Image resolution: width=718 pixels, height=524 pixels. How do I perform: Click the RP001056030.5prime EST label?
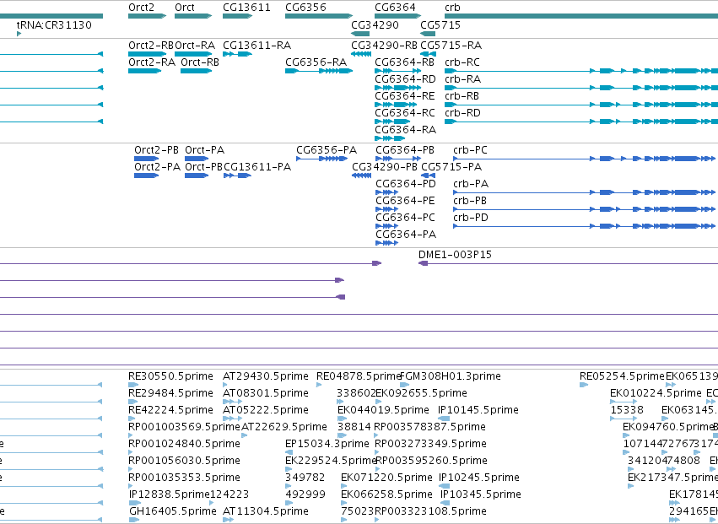[x=184, y=461]
